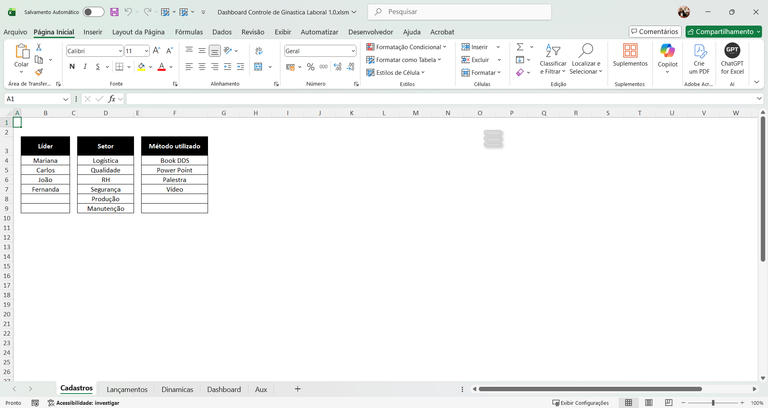Open Classificar e Filtrar tool
This screenshot has width=768, height=408.
(552, 59)
